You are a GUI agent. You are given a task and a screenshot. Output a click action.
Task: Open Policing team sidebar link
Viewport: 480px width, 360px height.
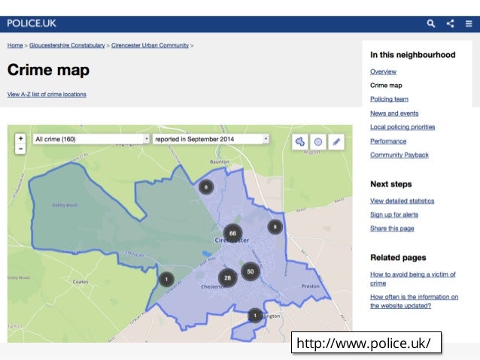[389, 99]
